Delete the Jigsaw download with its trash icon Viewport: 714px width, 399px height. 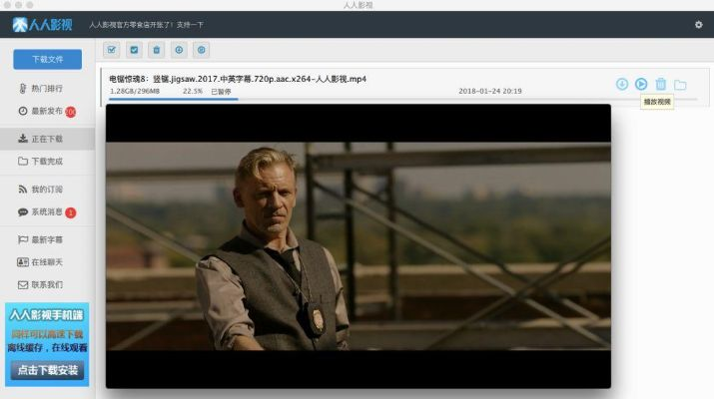[660, 85]
